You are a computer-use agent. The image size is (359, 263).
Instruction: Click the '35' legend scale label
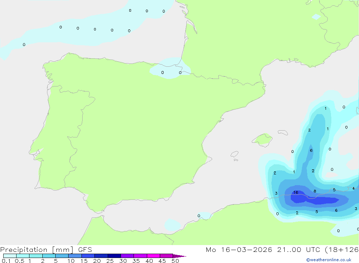point(136,261)
